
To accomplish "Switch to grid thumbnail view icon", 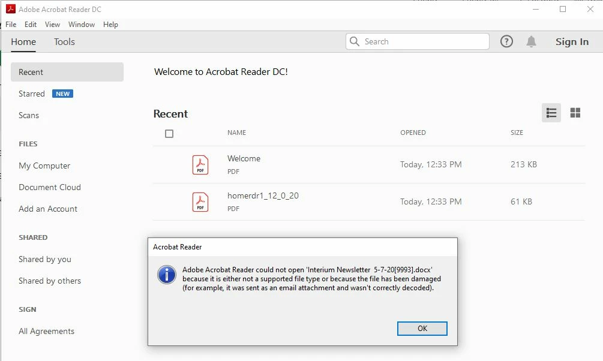I will pyautogui.click(x=575, y=113).
